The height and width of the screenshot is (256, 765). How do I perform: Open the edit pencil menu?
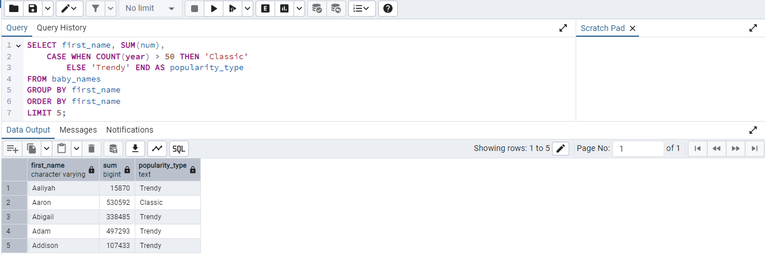[x=69, y=9]
